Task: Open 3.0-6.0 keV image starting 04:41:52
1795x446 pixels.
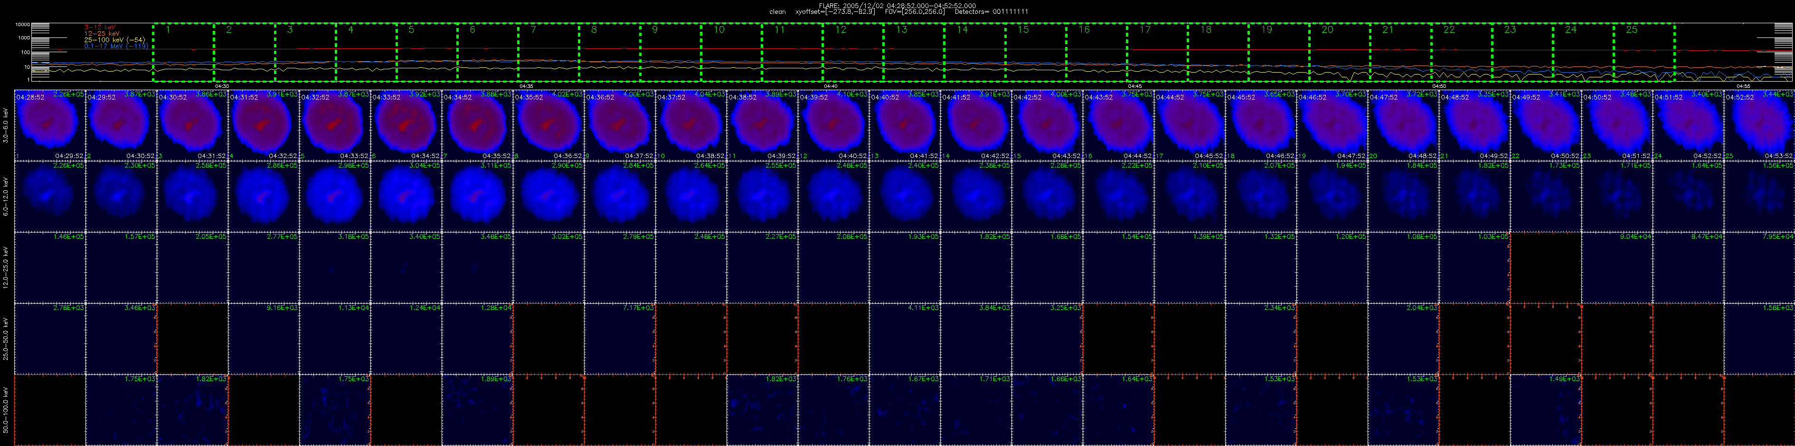Action: [x=975, y=125]
